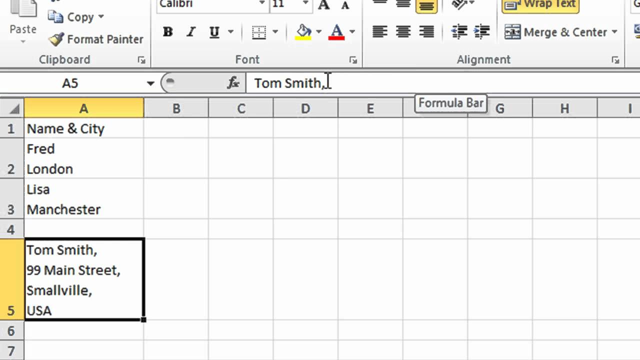640x360 pixels.
Task: Select column C header
Action: [x=241, y=108]
